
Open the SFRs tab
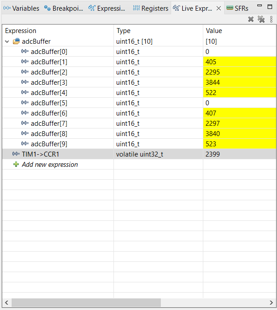coord(237,8)
